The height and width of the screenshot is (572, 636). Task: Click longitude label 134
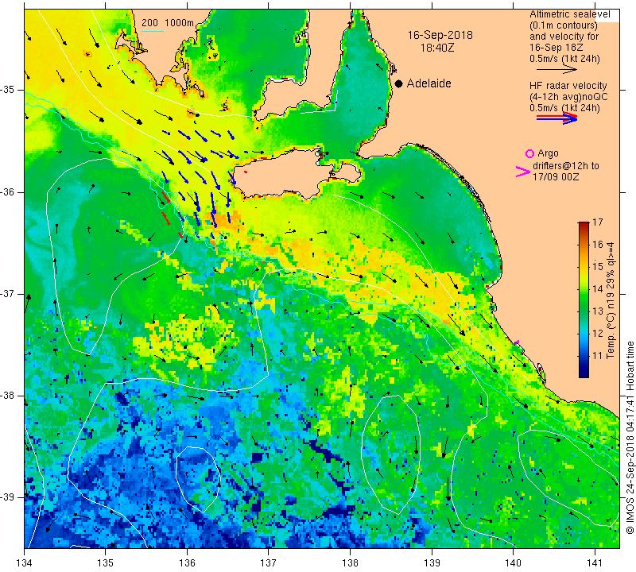(25, 563)
